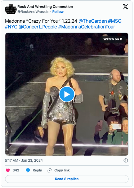The width and height of the screenshot is (134, 188).
Task: Click the X logo icon
Action: (125, 6)
